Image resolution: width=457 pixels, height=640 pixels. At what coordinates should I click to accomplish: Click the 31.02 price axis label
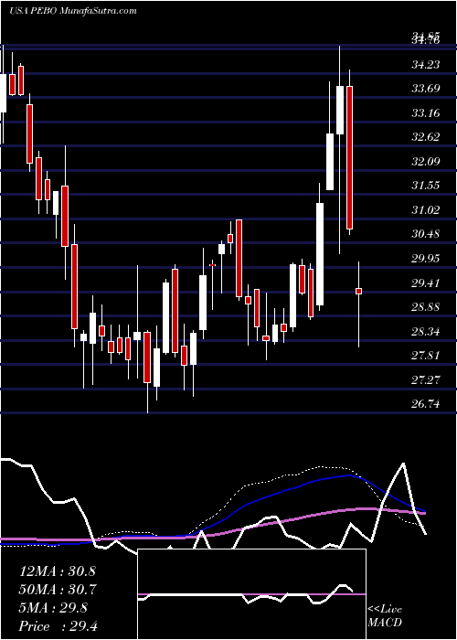(426, 209)
